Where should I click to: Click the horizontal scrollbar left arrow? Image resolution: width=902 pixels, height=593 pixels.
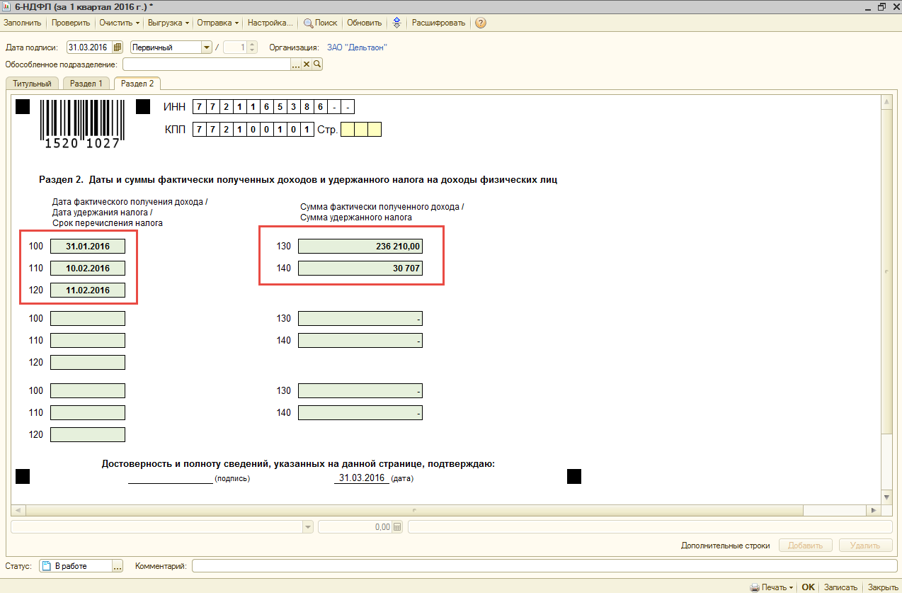point(18,510)
